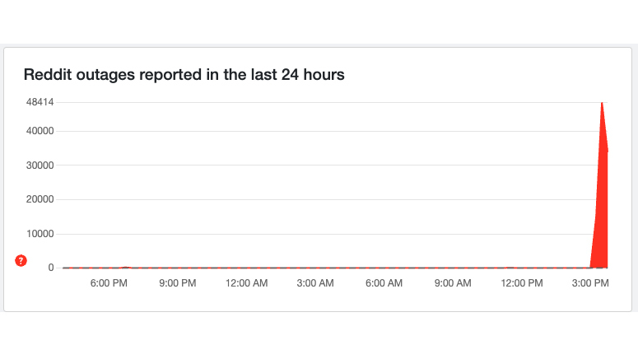Click the 9:00 AM time label

click(x=453, y=283)
